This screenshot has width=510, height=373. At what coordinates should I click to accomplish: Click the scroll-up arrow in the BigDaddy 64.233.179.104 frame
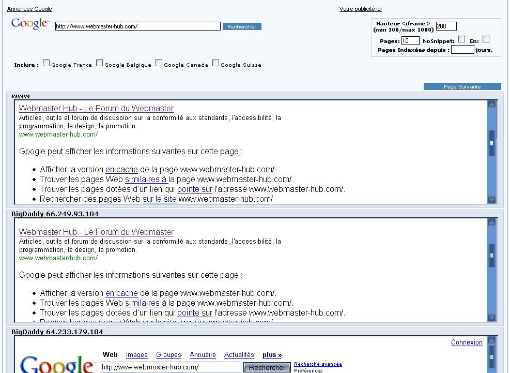(x=491, y=341)
